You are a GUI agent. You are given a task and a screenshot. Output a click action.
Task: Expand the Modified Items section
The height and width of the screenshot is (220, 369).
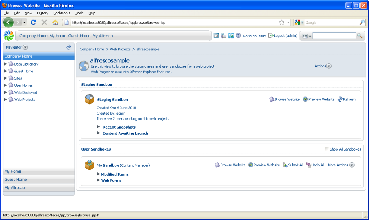coord(99,174)
